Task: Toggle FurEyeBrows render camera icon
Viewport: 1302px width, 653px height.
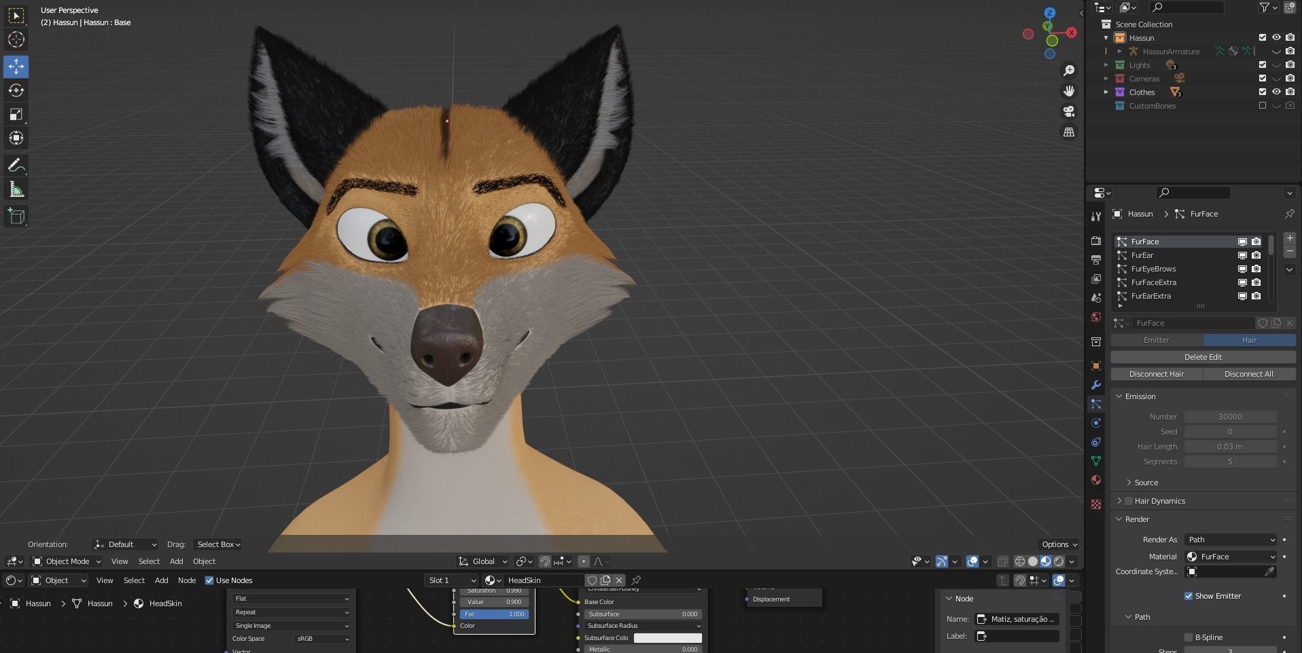Action: pos(1256,269)
